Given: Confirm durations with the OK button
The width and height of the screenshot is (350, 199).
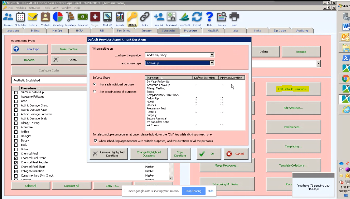Looking at the screenshot, I should click(210, 154).
